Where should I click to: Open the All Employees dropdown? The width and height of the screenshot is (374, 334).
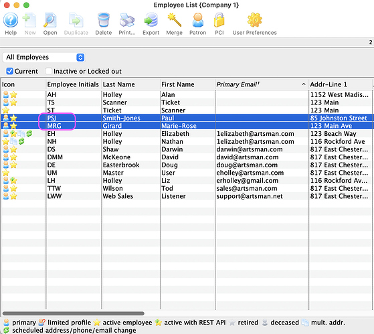tap(44, 58)
